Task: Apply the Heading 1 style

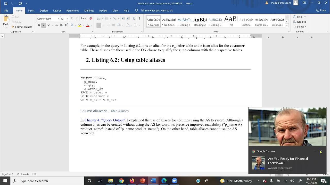Action: tap(184, 22)
